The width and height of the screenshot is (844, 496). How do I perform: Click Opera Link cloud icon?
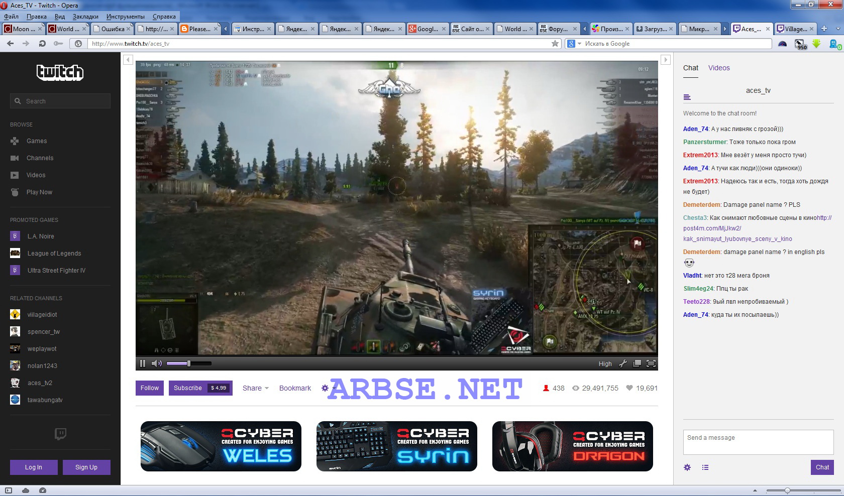26,490
